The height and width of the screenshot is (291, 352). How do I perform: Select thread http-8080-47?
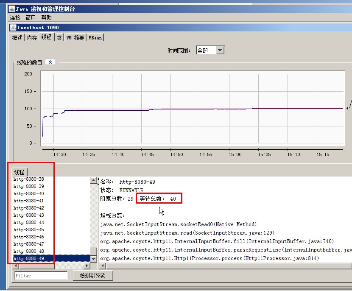click(52, 244)
